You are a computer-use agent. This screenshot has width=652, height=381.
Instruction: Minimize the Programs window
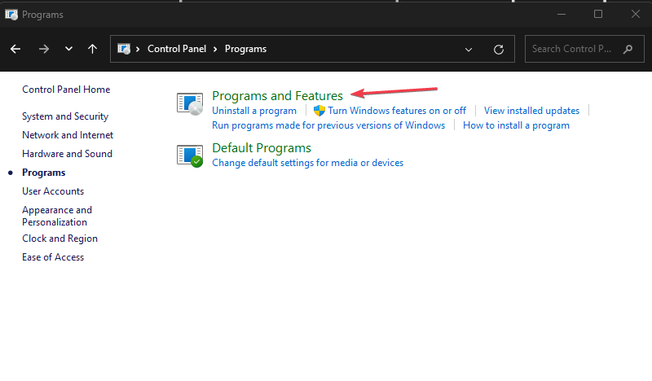[562, 14]
